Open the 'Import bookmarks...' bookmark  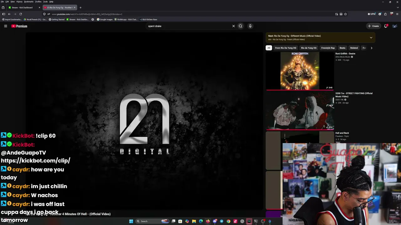[x=12, y=19]
